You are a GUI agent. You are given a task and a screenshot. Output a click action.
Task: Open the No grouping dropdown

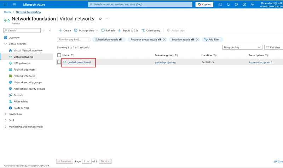pyautogui.click(x=242, y=47)
